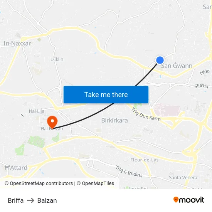Click the Balzan destination text
212x212 pixels.
click(x=47, y=200)
